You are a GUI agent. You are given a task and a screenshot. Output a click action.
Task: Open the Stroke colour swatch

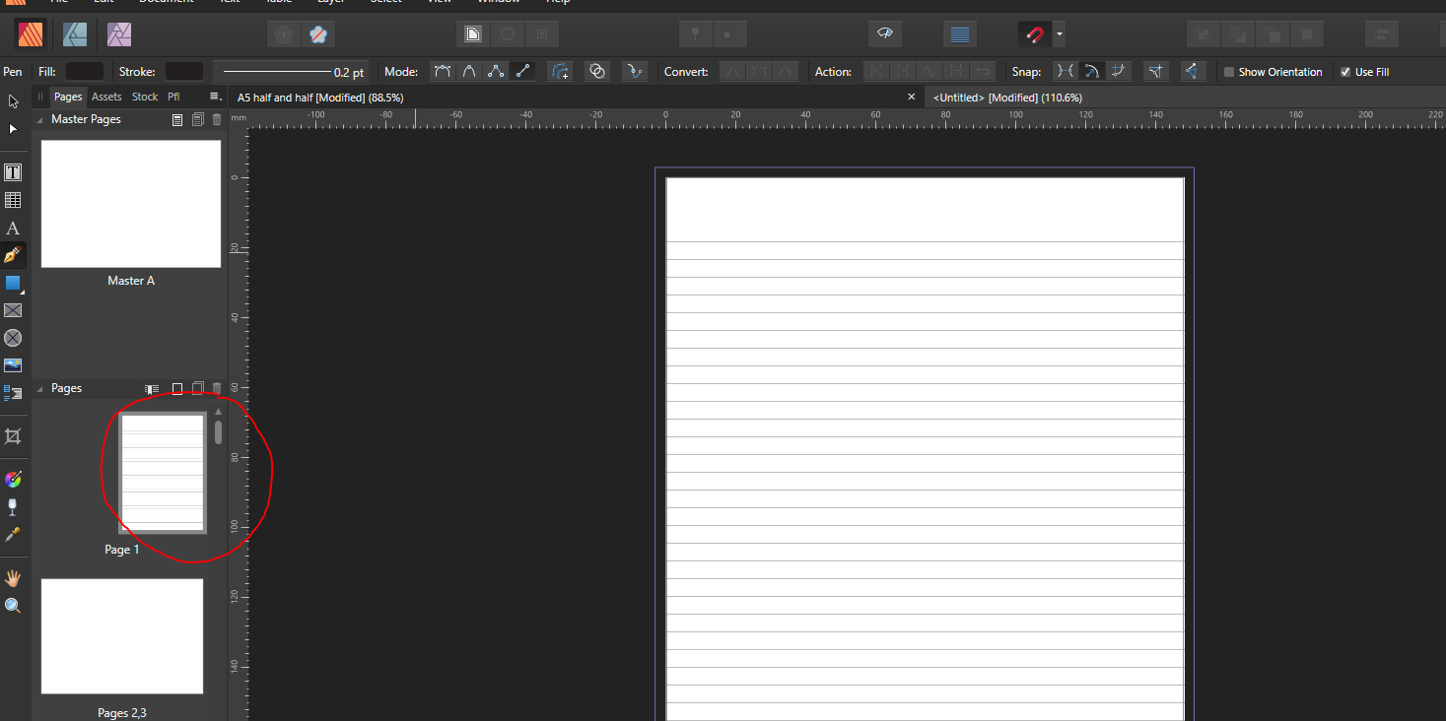coord(184,72)
